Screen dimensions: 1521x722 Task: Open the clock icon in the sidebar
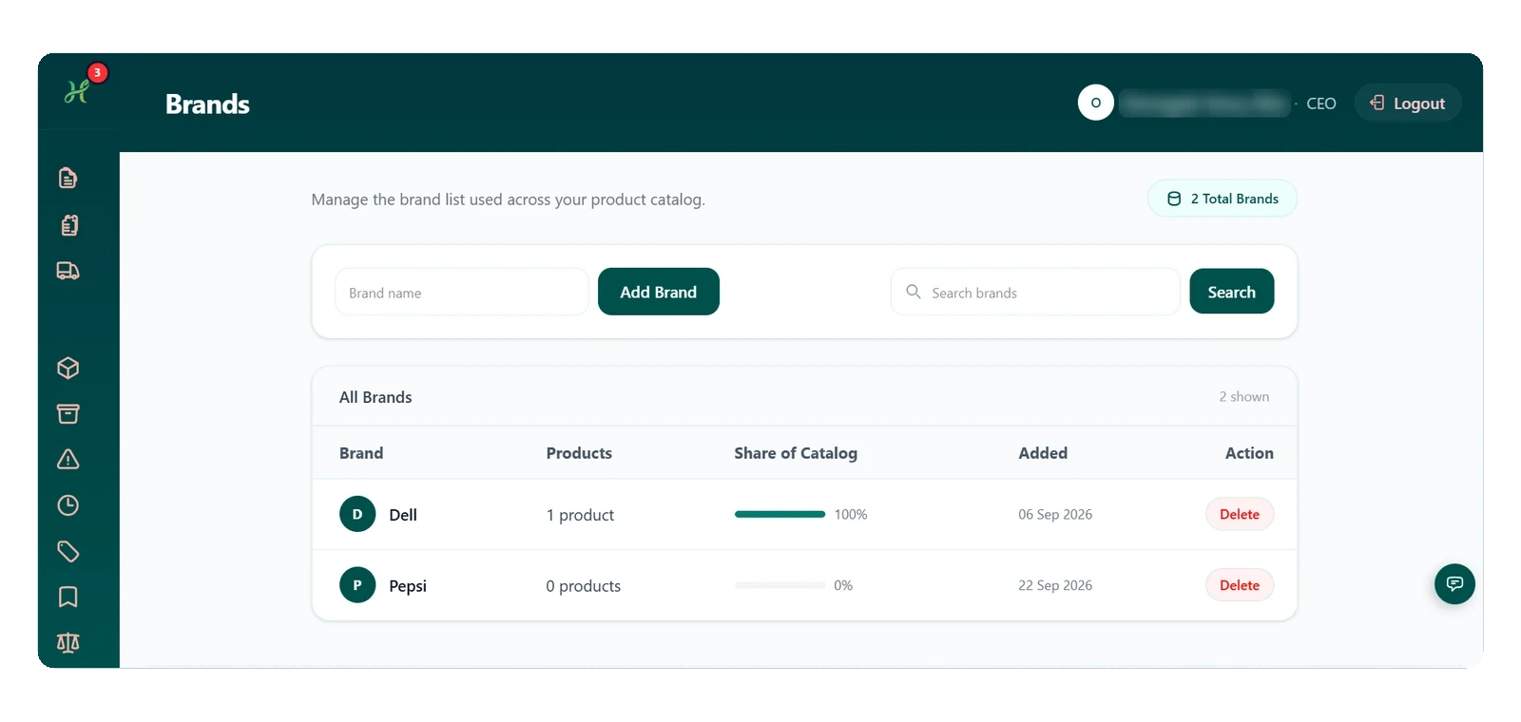(67, 505)
